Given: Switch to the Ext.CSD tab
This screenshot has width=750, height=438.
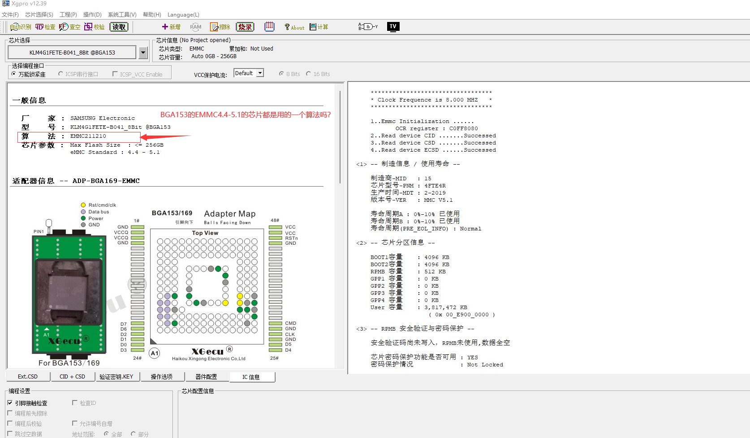Looking at the screenshot, I should [28, 377].
